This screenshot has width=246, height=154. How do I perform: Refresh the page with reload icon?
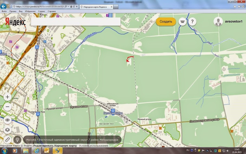click(74, 6)
